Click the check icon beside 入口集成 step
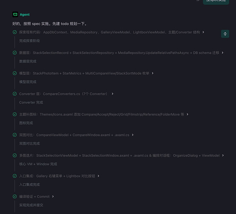This screenshot has height=214, width=236. 15,176
